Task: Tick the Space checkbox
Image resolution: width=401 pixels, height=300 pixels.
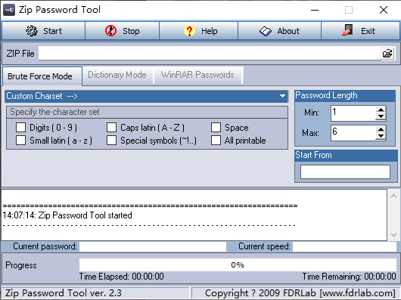Action: click(216, 127)
